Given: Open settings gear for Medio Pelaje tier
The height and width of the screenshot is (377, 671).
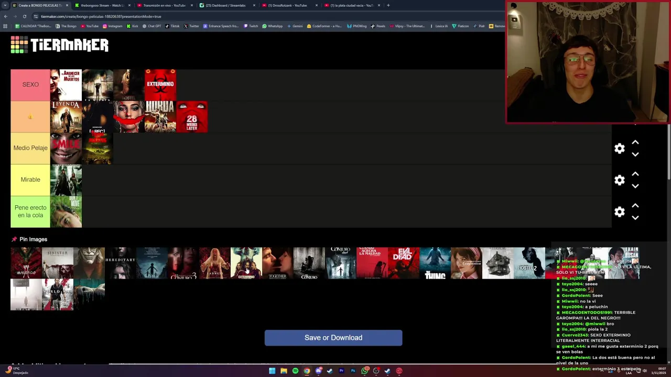Looking at the screenshot, I should (620, 149).
